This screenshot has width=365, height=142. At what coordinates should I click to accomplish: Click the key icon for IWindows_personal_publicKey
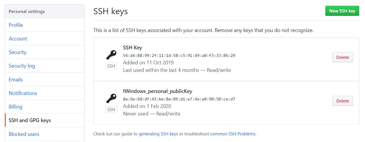(111, 98)
